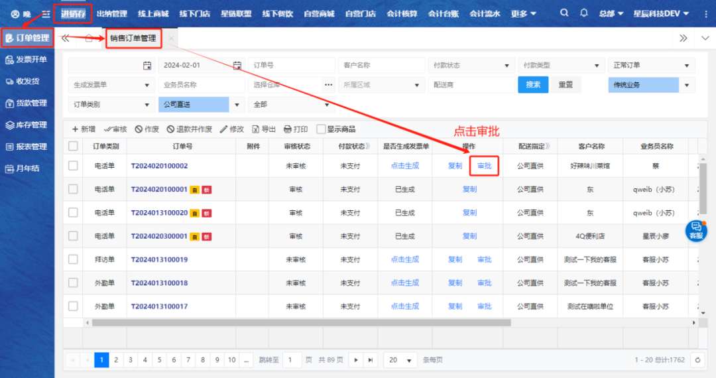Check the row for order T2024020100002
Viewport: 716px width, 378px height.
(73, 166)
